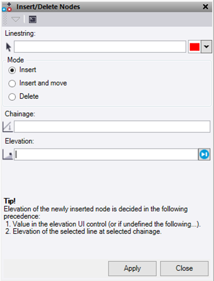Click the Apply button

[132, 268]
